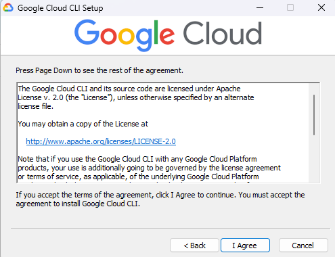Open the apache.org LICENSE-2.0 link
Screen dimensions: 335x257
101,141
